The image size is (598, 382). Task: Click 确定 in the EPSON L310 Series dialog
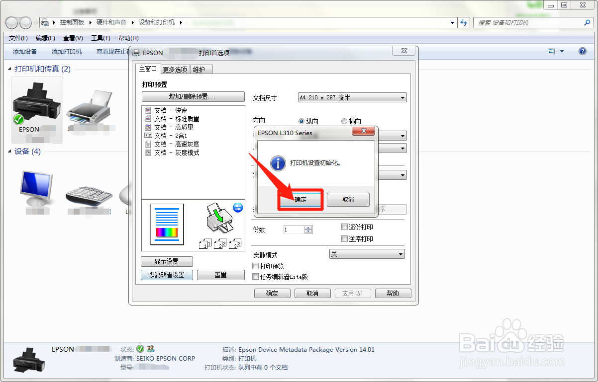click(x=300, y=199)
